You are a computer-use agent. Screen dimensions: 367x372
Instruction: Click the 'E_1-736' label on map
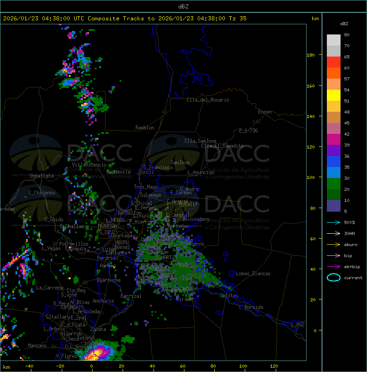click(x=248, y=131)
